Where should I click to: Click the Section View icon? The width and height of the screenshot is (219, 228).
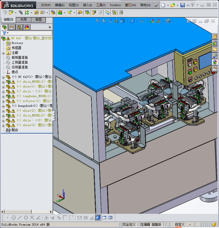[116, 21]
